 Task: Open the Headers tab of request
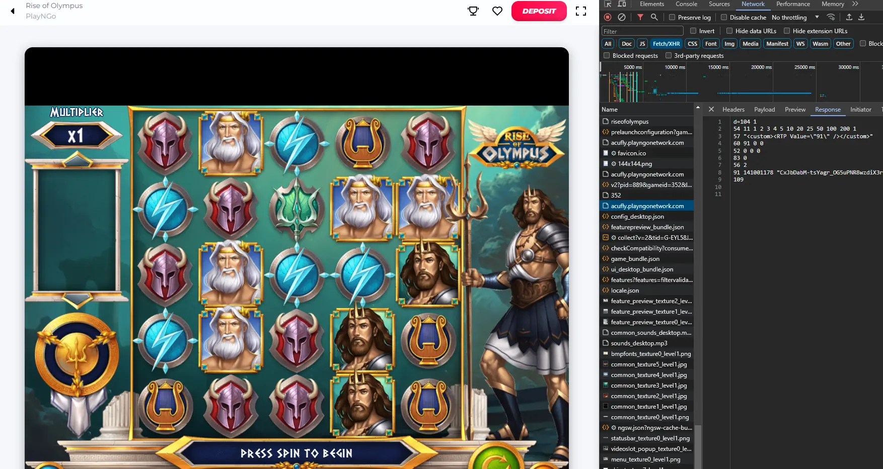pyautogui.click(x=733, y=109)
